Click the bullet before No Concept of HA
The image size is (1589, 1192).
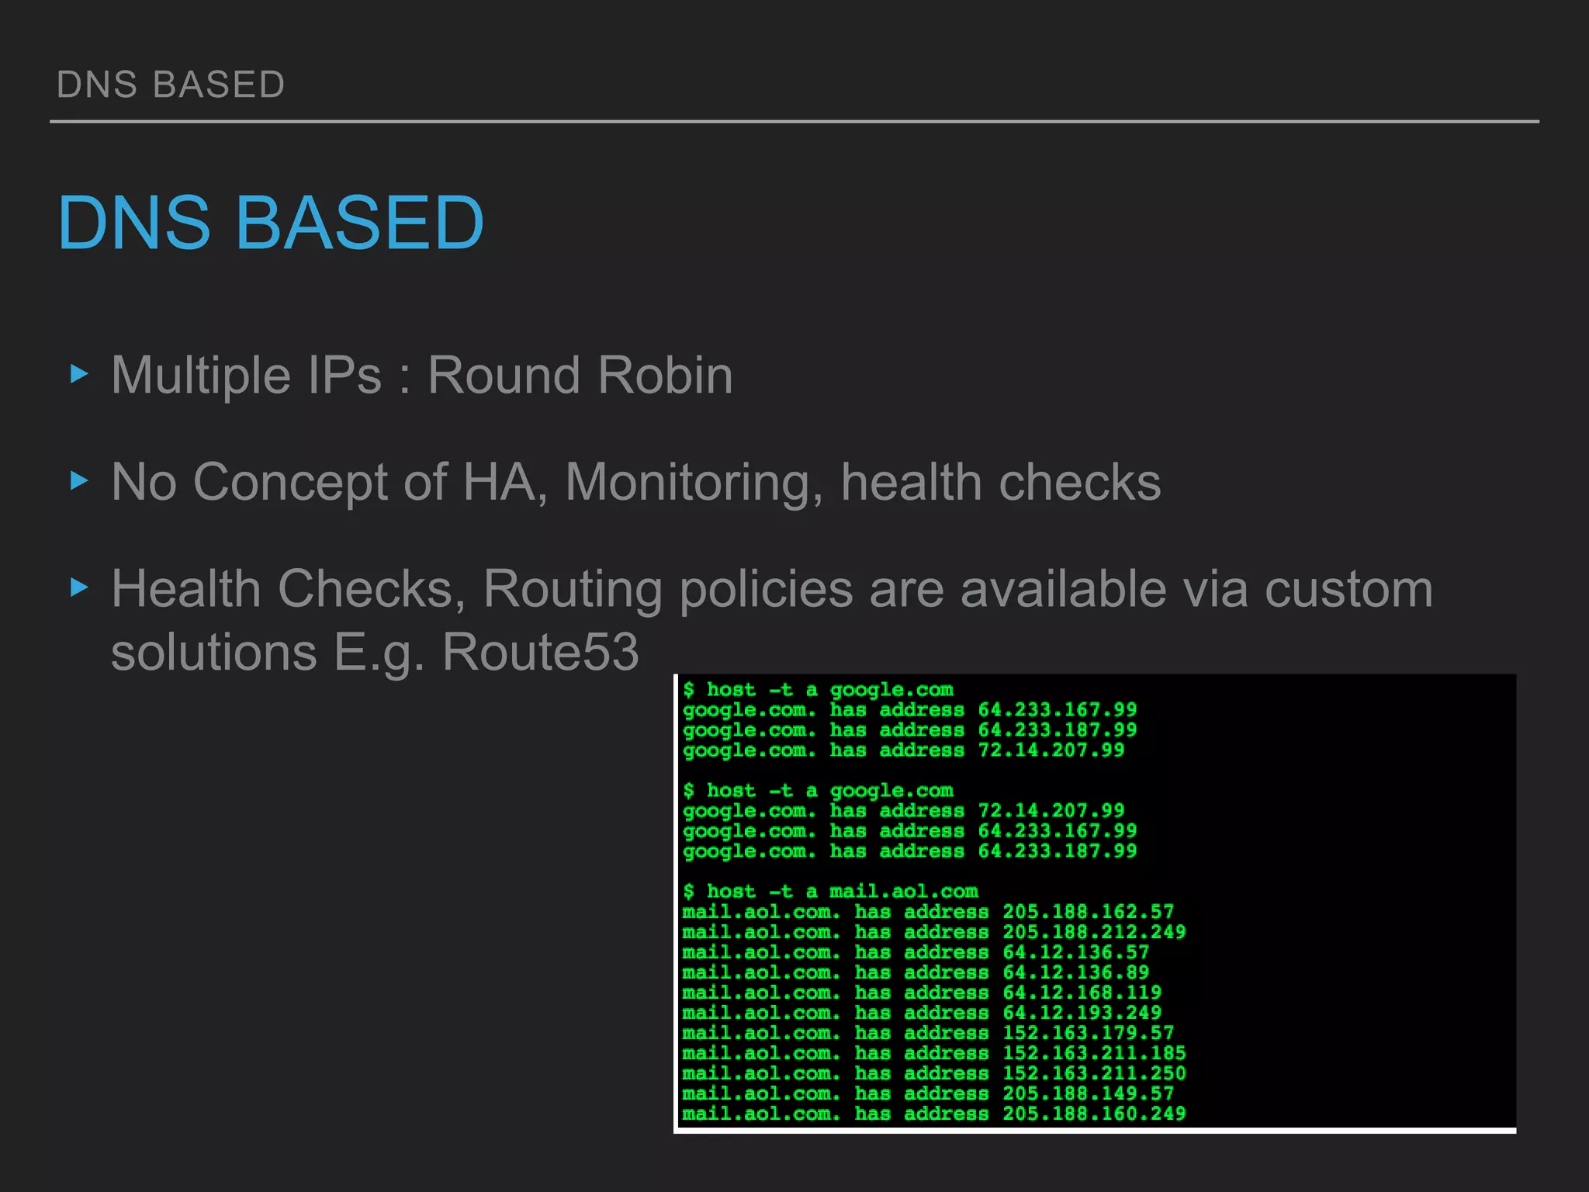pyautogui.click(x=79, y=481)
